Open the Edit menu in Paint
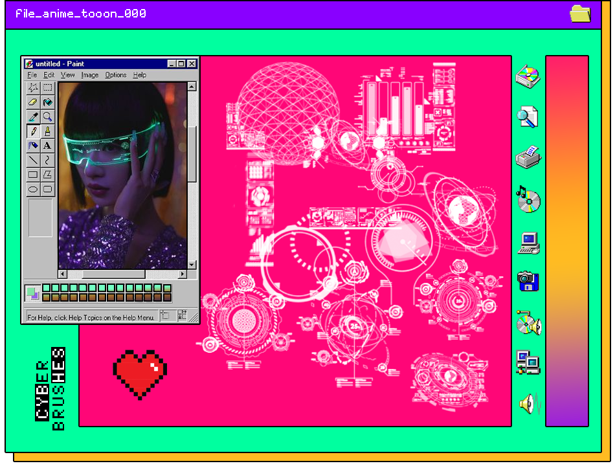The height and width of the screenshot is (468, 615). 49,74
